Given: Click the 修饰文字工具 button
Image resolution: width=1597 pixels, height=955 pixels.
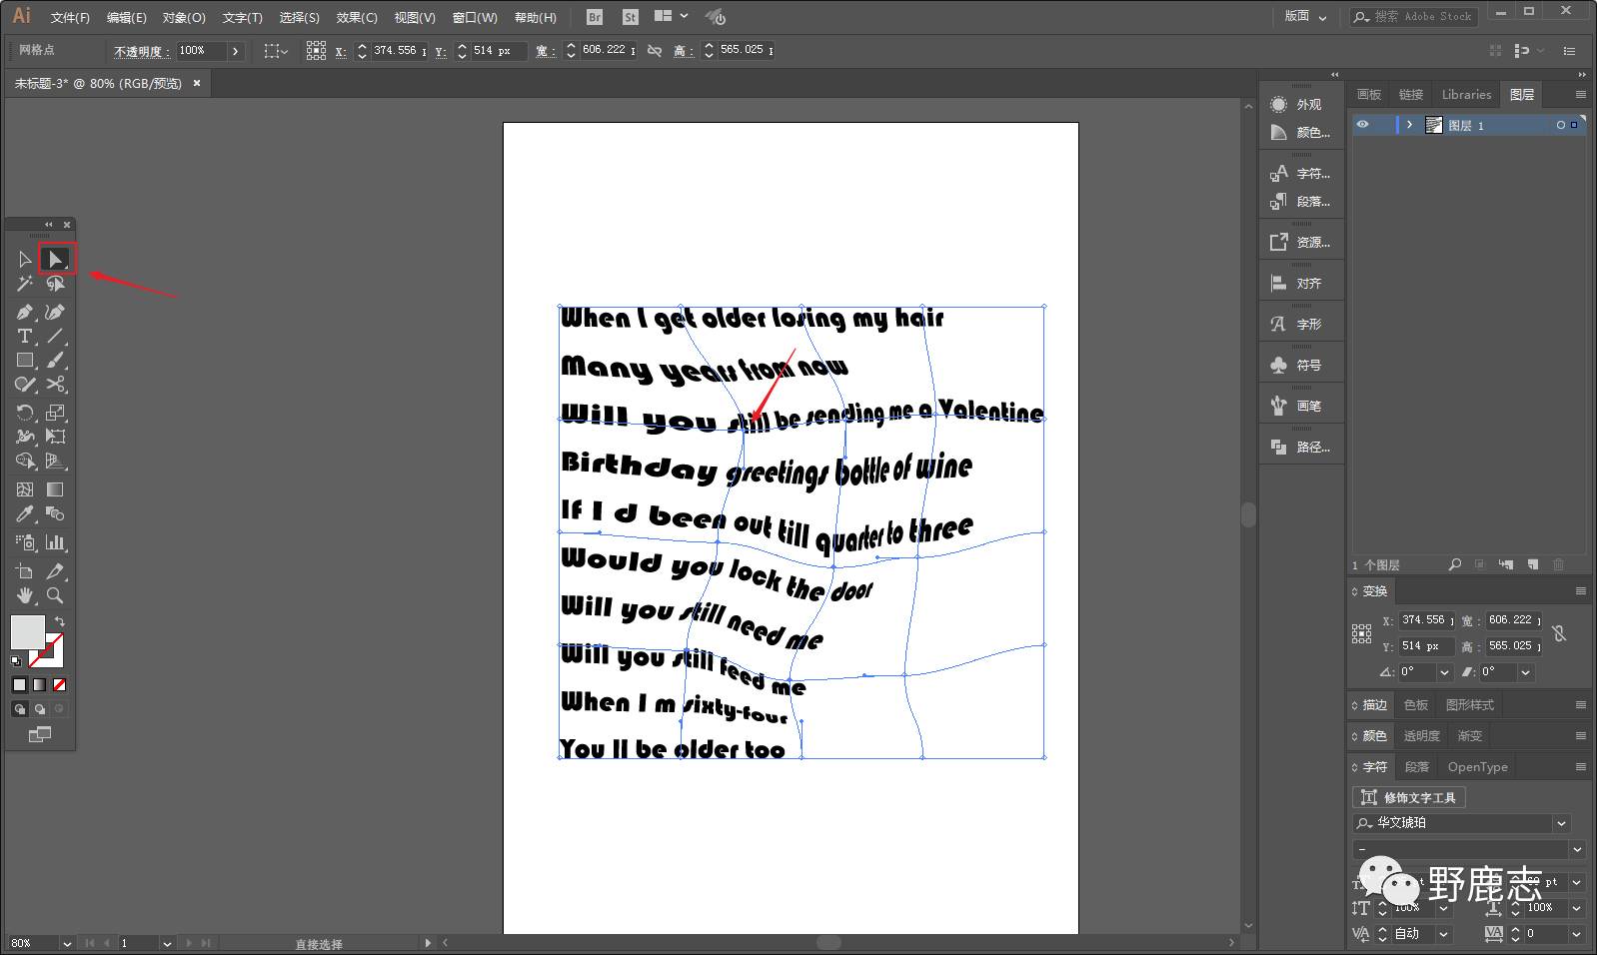Looking at the screenshot, I should coord(1409,797).
